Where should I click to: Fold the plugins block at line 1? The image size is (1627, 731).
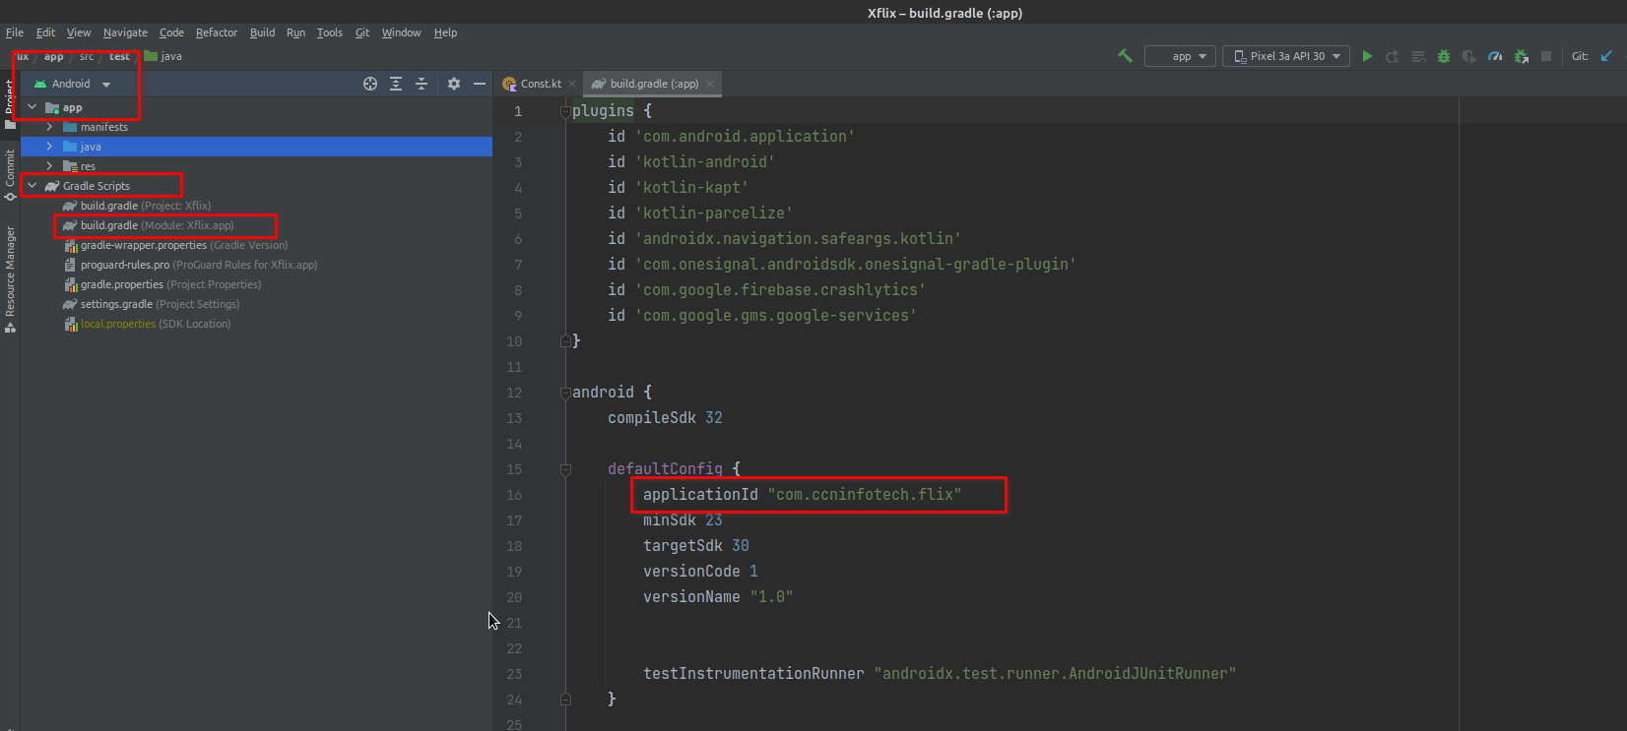565,111
